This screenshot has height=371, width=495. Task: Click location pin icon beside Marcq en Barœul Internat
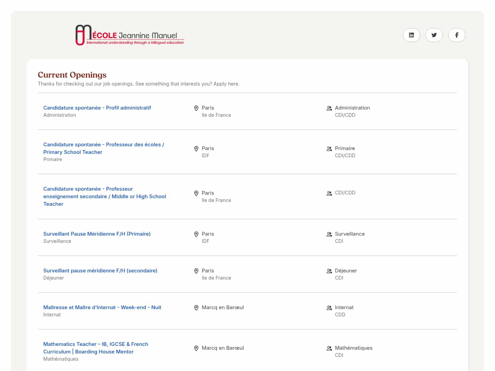[196, 308]
